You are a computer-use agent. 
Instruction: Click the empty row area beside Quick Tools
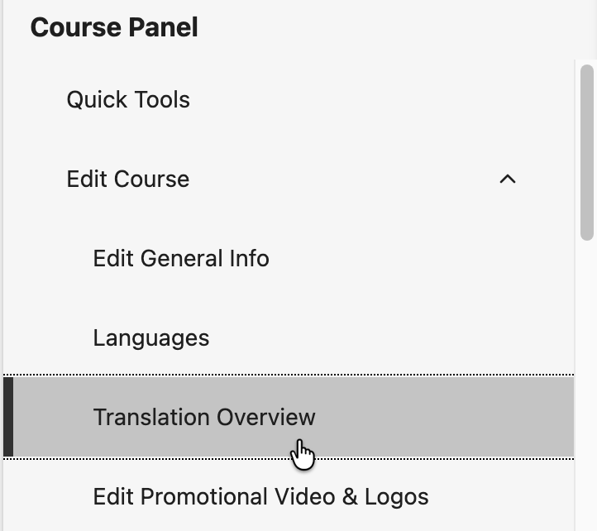coord(380,99)
